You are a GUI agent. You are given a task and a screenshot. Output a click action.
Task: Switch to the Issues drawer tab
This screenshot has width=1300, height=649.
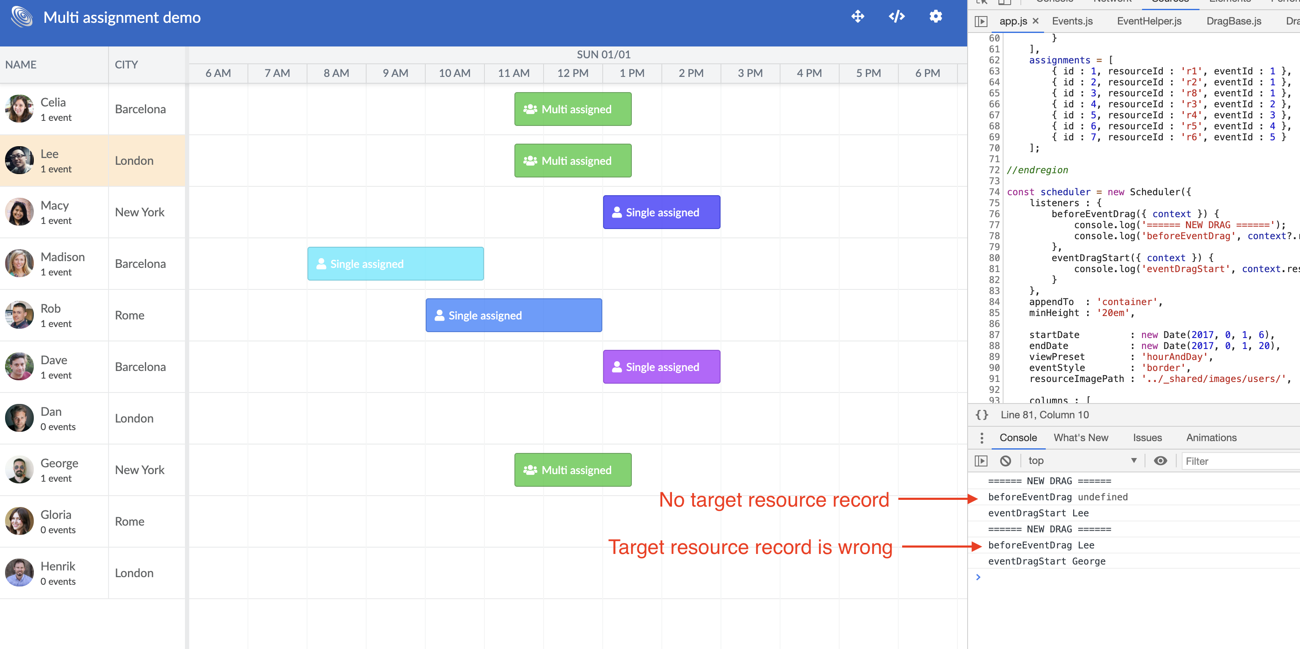1147,438
